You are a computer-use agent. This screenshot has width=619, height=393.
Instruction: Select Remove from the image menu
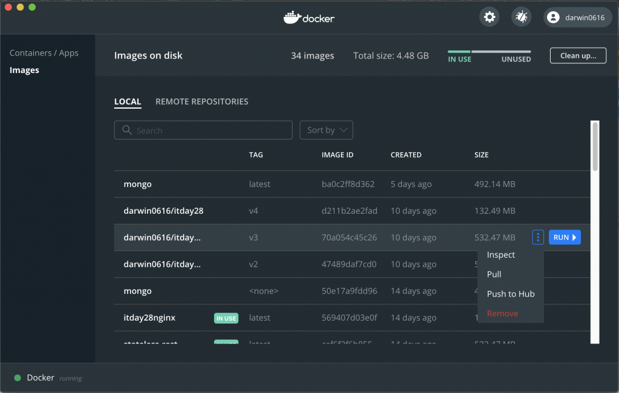tap(503, 313)
